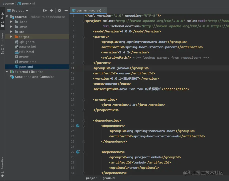Click line 11 groupId cn.java4u text
Screen dimensions: 229x181
coord(121,68)
